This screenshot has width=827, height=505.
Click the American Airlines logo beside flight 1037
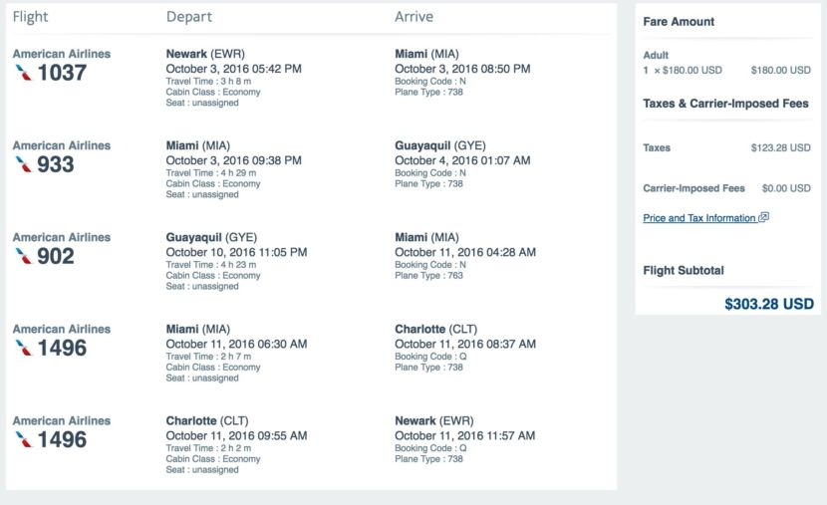22,73
